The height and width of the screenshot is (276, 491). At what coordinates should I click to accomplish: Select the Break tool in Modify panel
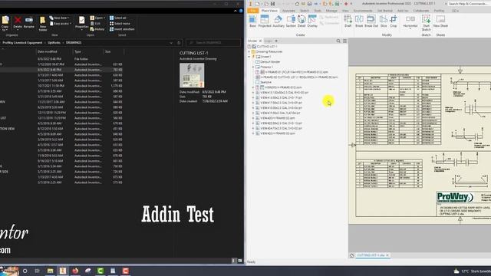pyautogui.click(x=359, y=21)
